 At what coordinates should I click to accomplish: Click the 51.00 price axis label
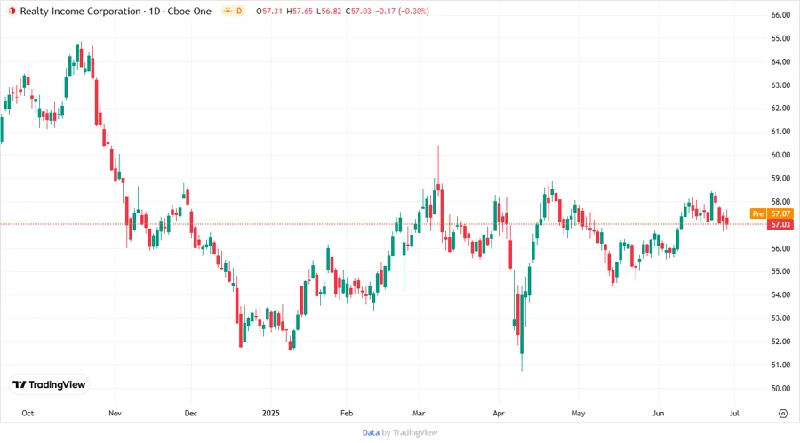coord(780,366)
